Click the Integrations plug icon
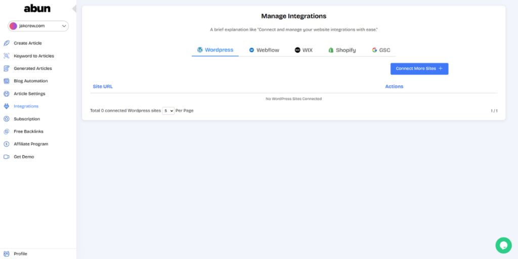Screen dimensions: 518x259 click(x=6, y=106)
